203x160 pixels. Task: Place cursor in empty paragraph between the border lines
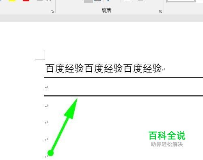pos(47,87)
